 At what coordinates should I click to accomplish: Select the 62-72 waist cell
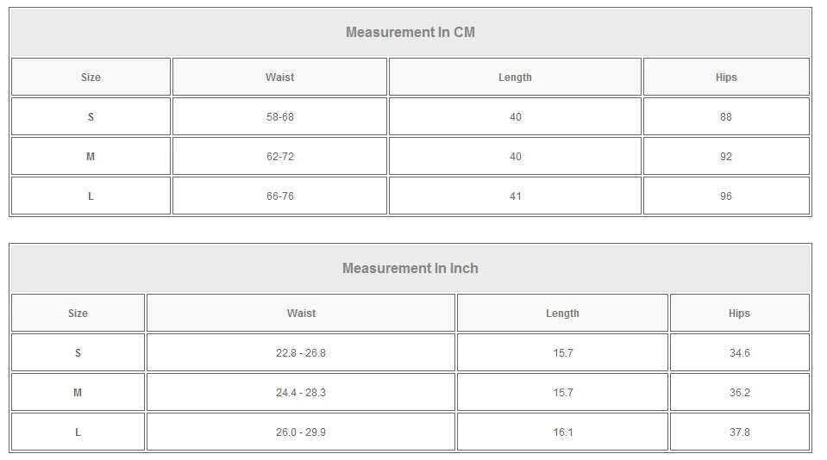[x=279, y=157]
